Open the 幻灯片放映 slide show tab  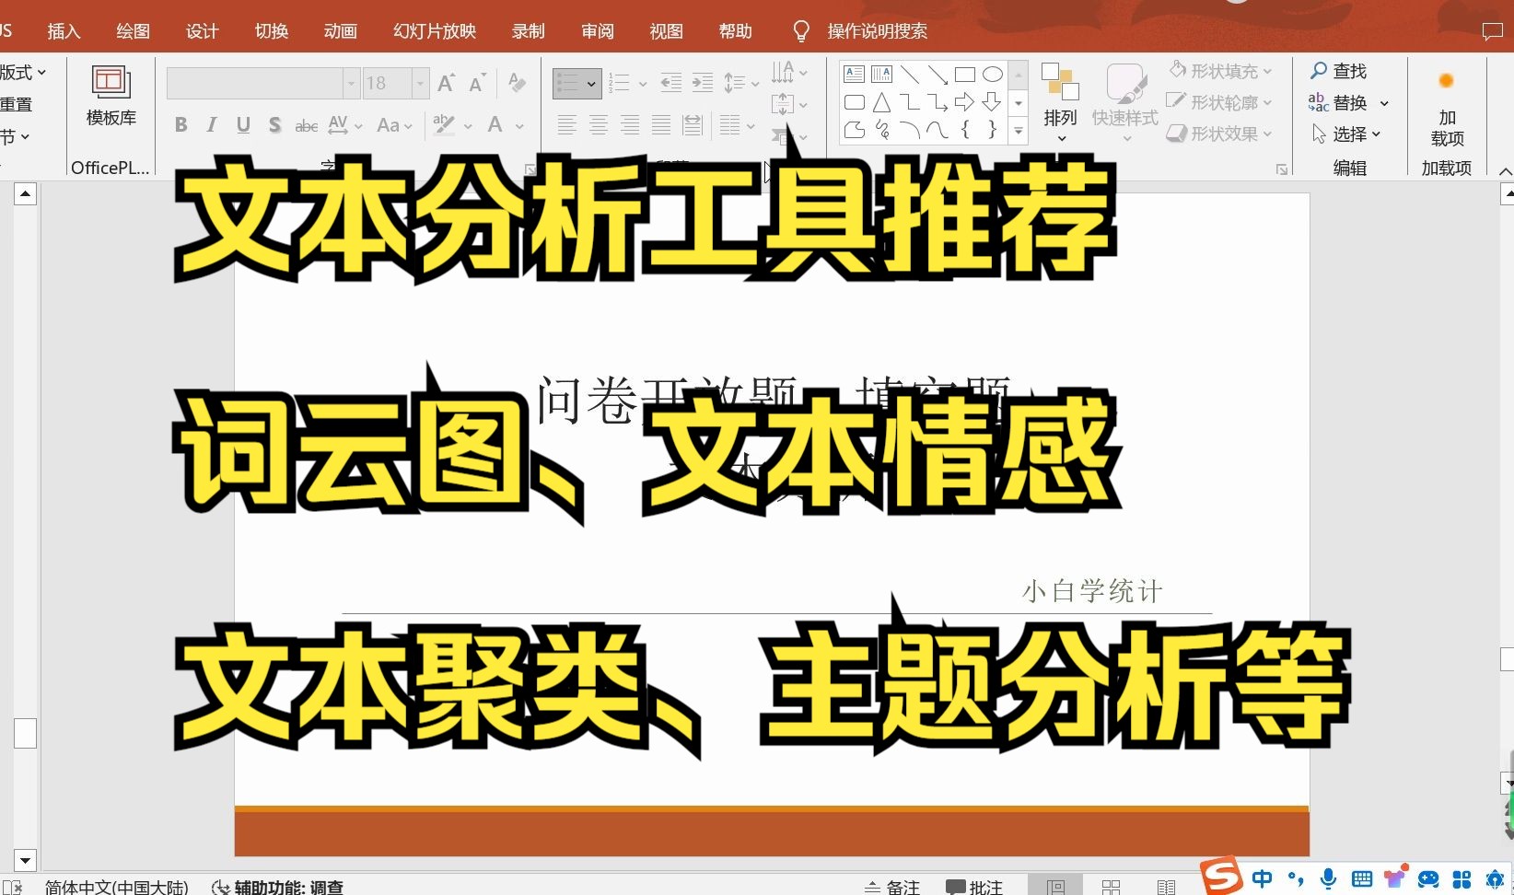click(x=435, y=31)
